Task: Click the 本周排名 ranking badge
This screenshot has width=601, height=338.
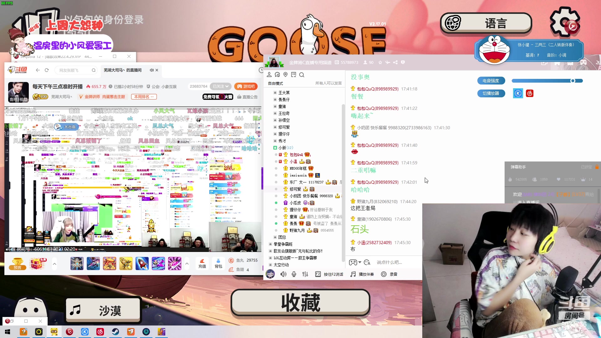Action: 144,97
